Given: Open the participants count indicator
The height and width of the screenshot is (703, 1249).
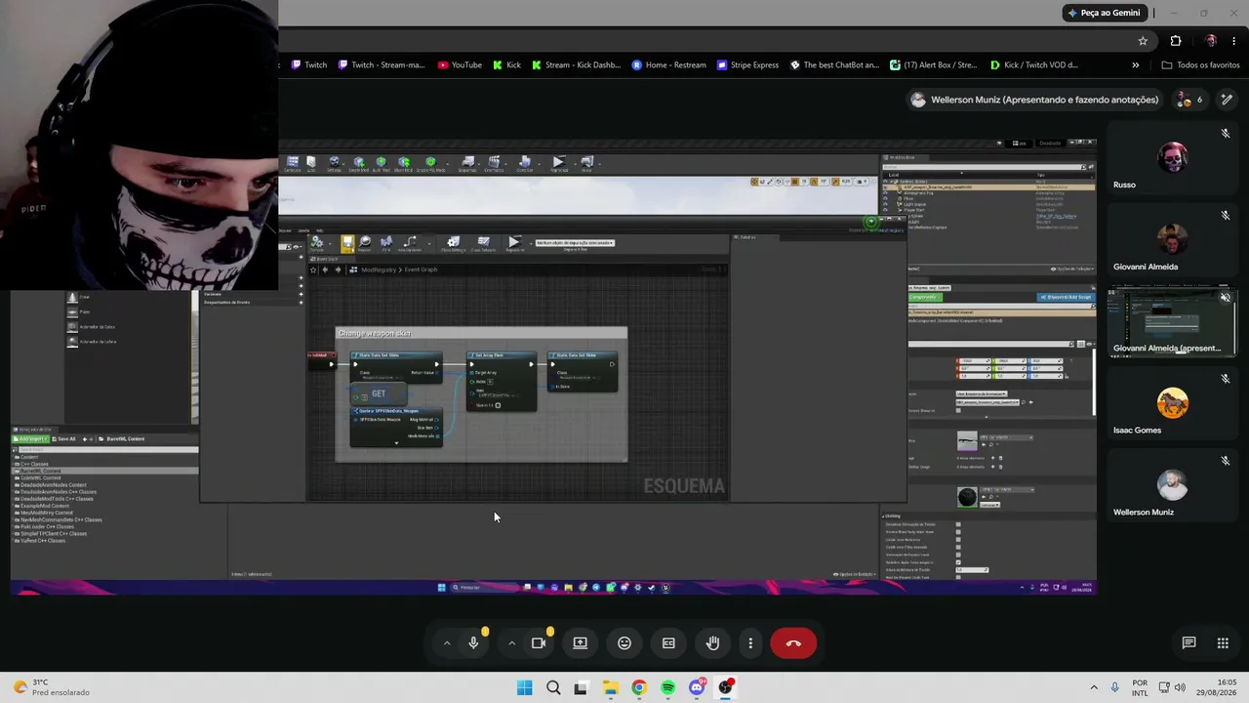Looking at the screenshot, I should point(1189,100).
